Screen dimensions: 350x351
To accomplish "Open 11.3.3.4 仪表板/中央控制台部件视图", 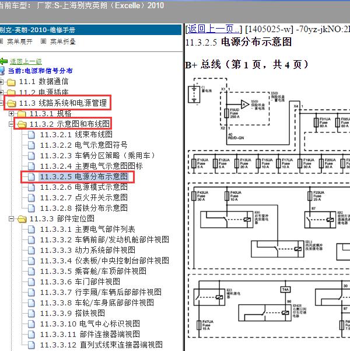I will (x=104, y=261).
